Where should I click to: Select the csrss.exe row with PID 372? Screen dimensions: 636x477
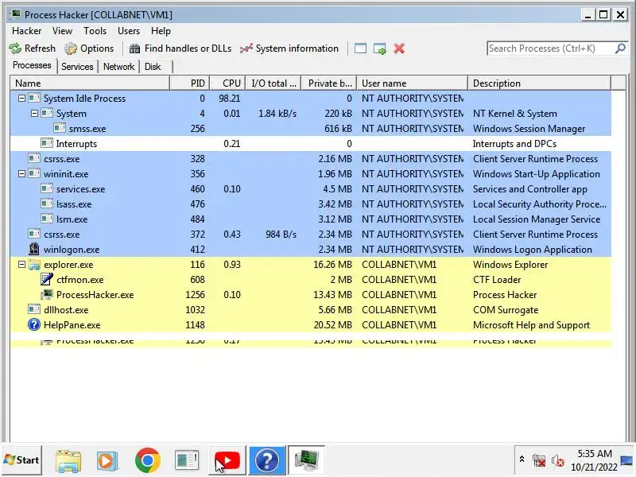(x=311, y=235)
